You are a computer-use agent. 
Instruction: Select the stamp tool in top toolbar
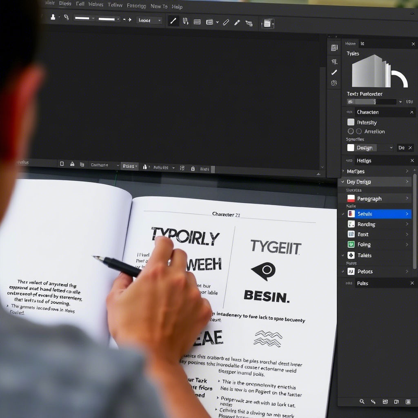coord(53,17)
